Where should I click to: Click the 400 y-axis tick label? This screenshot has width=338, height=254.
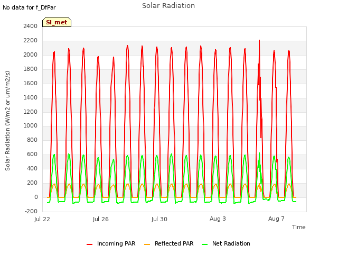pos(32,169)
